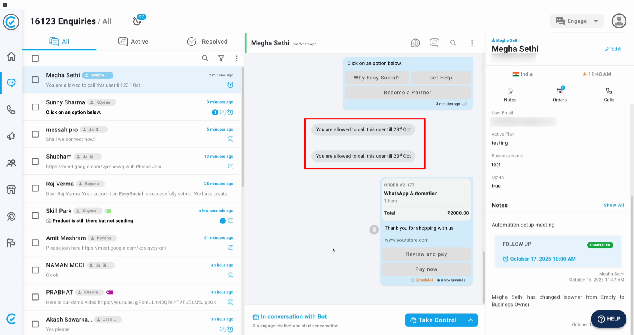Click Show All link in Notes
Viewport: 634px width, 335px height.
tap(613, 205)
